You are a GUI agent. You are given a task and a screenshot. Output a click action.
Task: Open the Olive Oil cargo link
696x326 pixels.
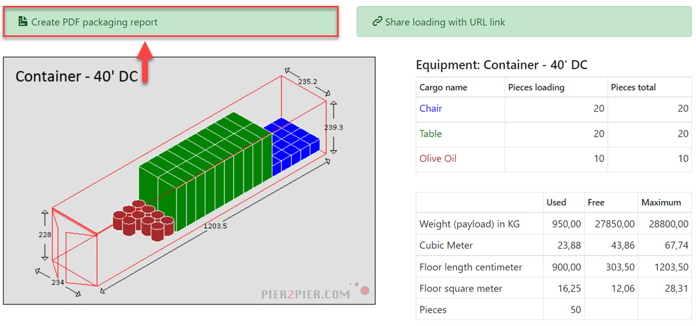coord(438,159)
